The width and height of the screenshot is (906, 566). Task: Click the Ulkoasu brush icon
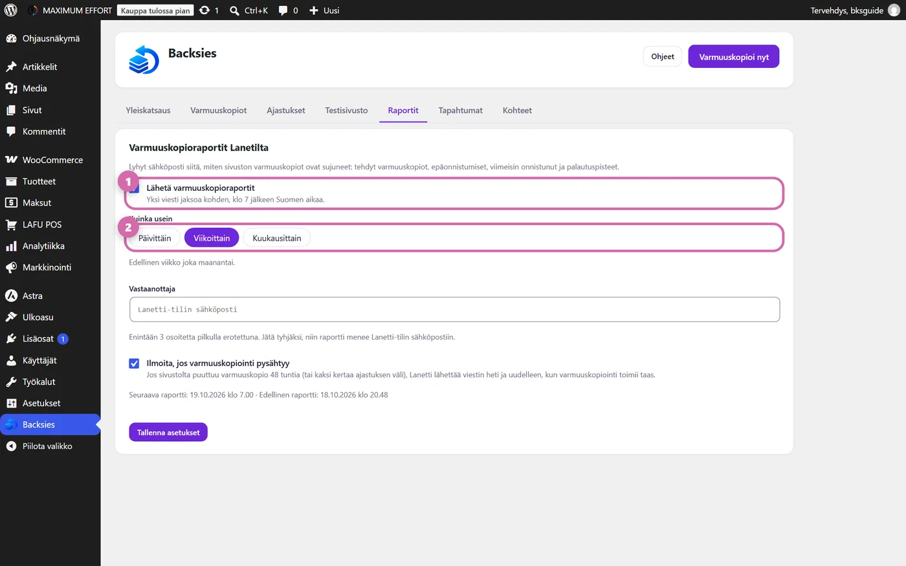tap(11, 318)
